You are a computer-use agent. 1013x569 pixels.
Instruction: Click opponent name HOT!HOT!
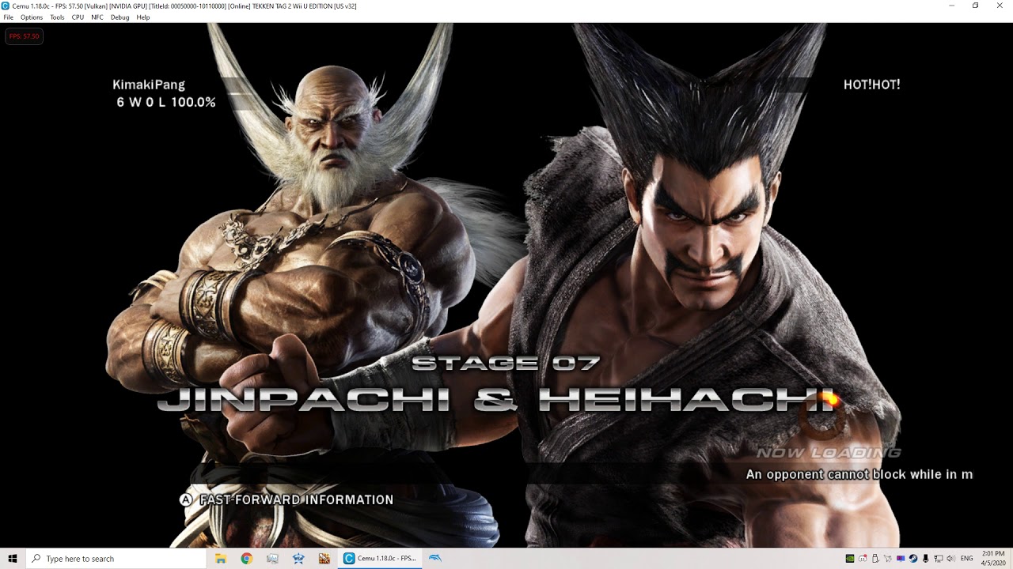coord(871,85)
